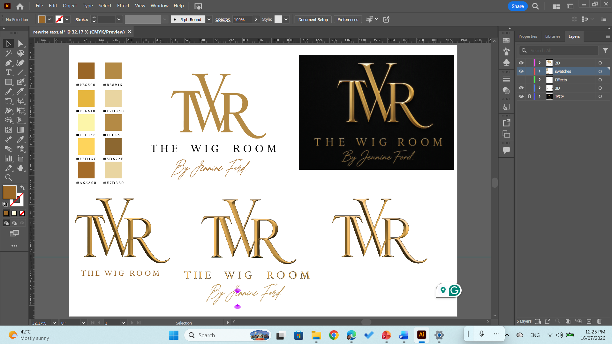
Task: Expand the 3D layer
Action: (x=540, y=88)
